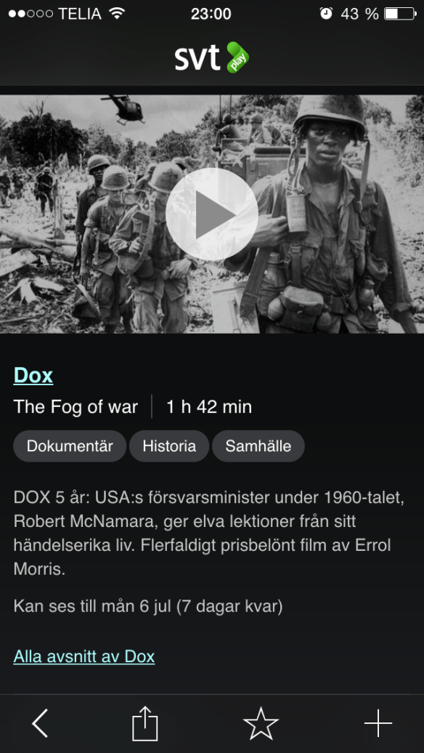Tap the 23:00 clock in status bar
The image size is (424, 753).
pos(211,13)
